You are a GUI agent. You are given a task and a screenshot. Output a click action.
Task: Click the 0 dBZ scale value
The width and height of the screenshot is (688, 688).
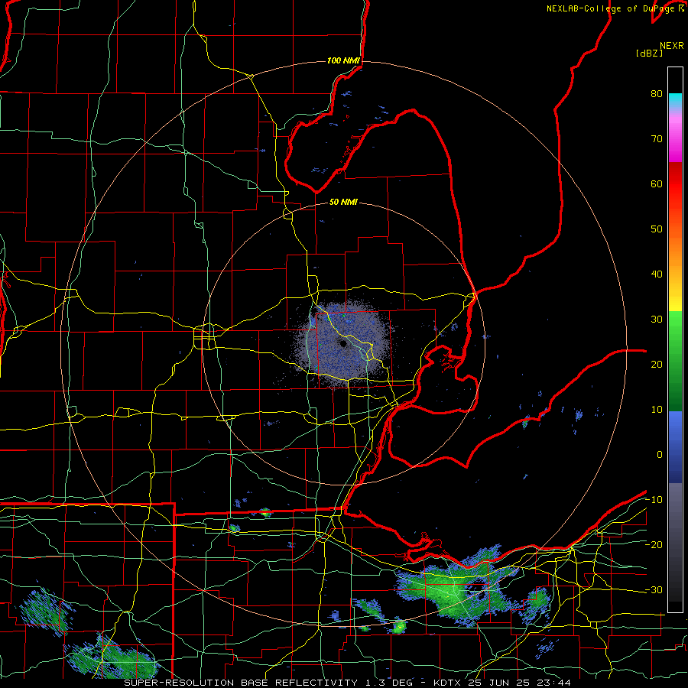coord(660,455)
